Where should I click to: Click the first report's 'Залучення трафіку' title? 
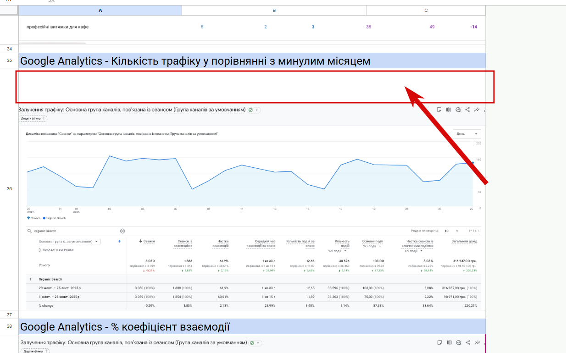tap(132, 110)
